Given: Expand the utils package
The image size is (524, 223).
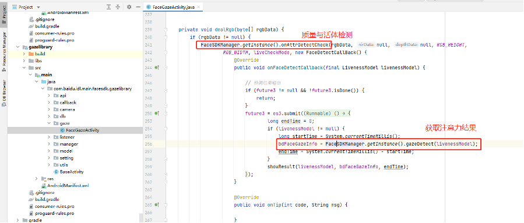Looking at the screenshot, I should tap(49, 165).
